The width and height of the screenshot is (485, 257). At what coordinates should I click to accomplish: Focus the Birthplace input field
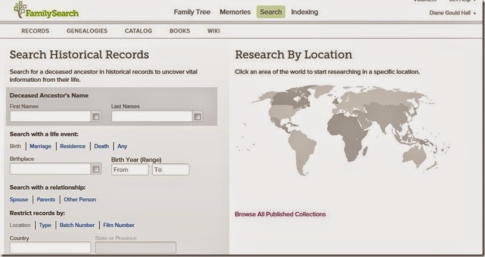[50, 169]
